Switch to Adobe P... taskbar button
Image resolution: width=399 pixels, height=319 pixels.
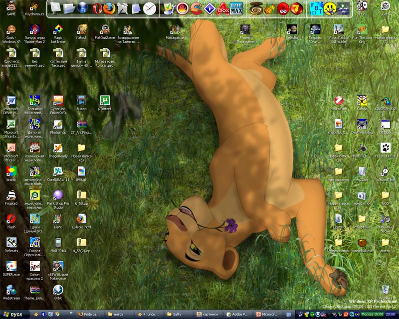[x=238, y=315]
